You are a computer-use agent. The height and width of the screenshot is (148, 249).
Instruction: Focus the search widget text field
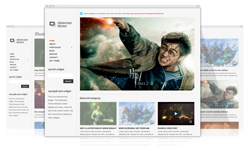(61, 75)
